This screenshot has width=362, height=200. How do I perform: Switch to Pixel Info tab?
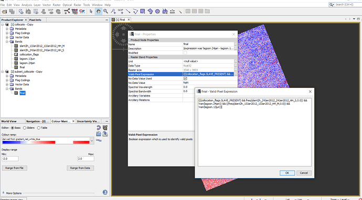point(35,20)
